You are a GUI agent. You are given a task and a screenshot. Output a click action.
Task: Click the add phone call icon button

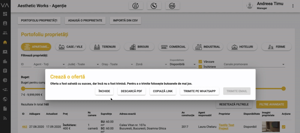point(154,6)
